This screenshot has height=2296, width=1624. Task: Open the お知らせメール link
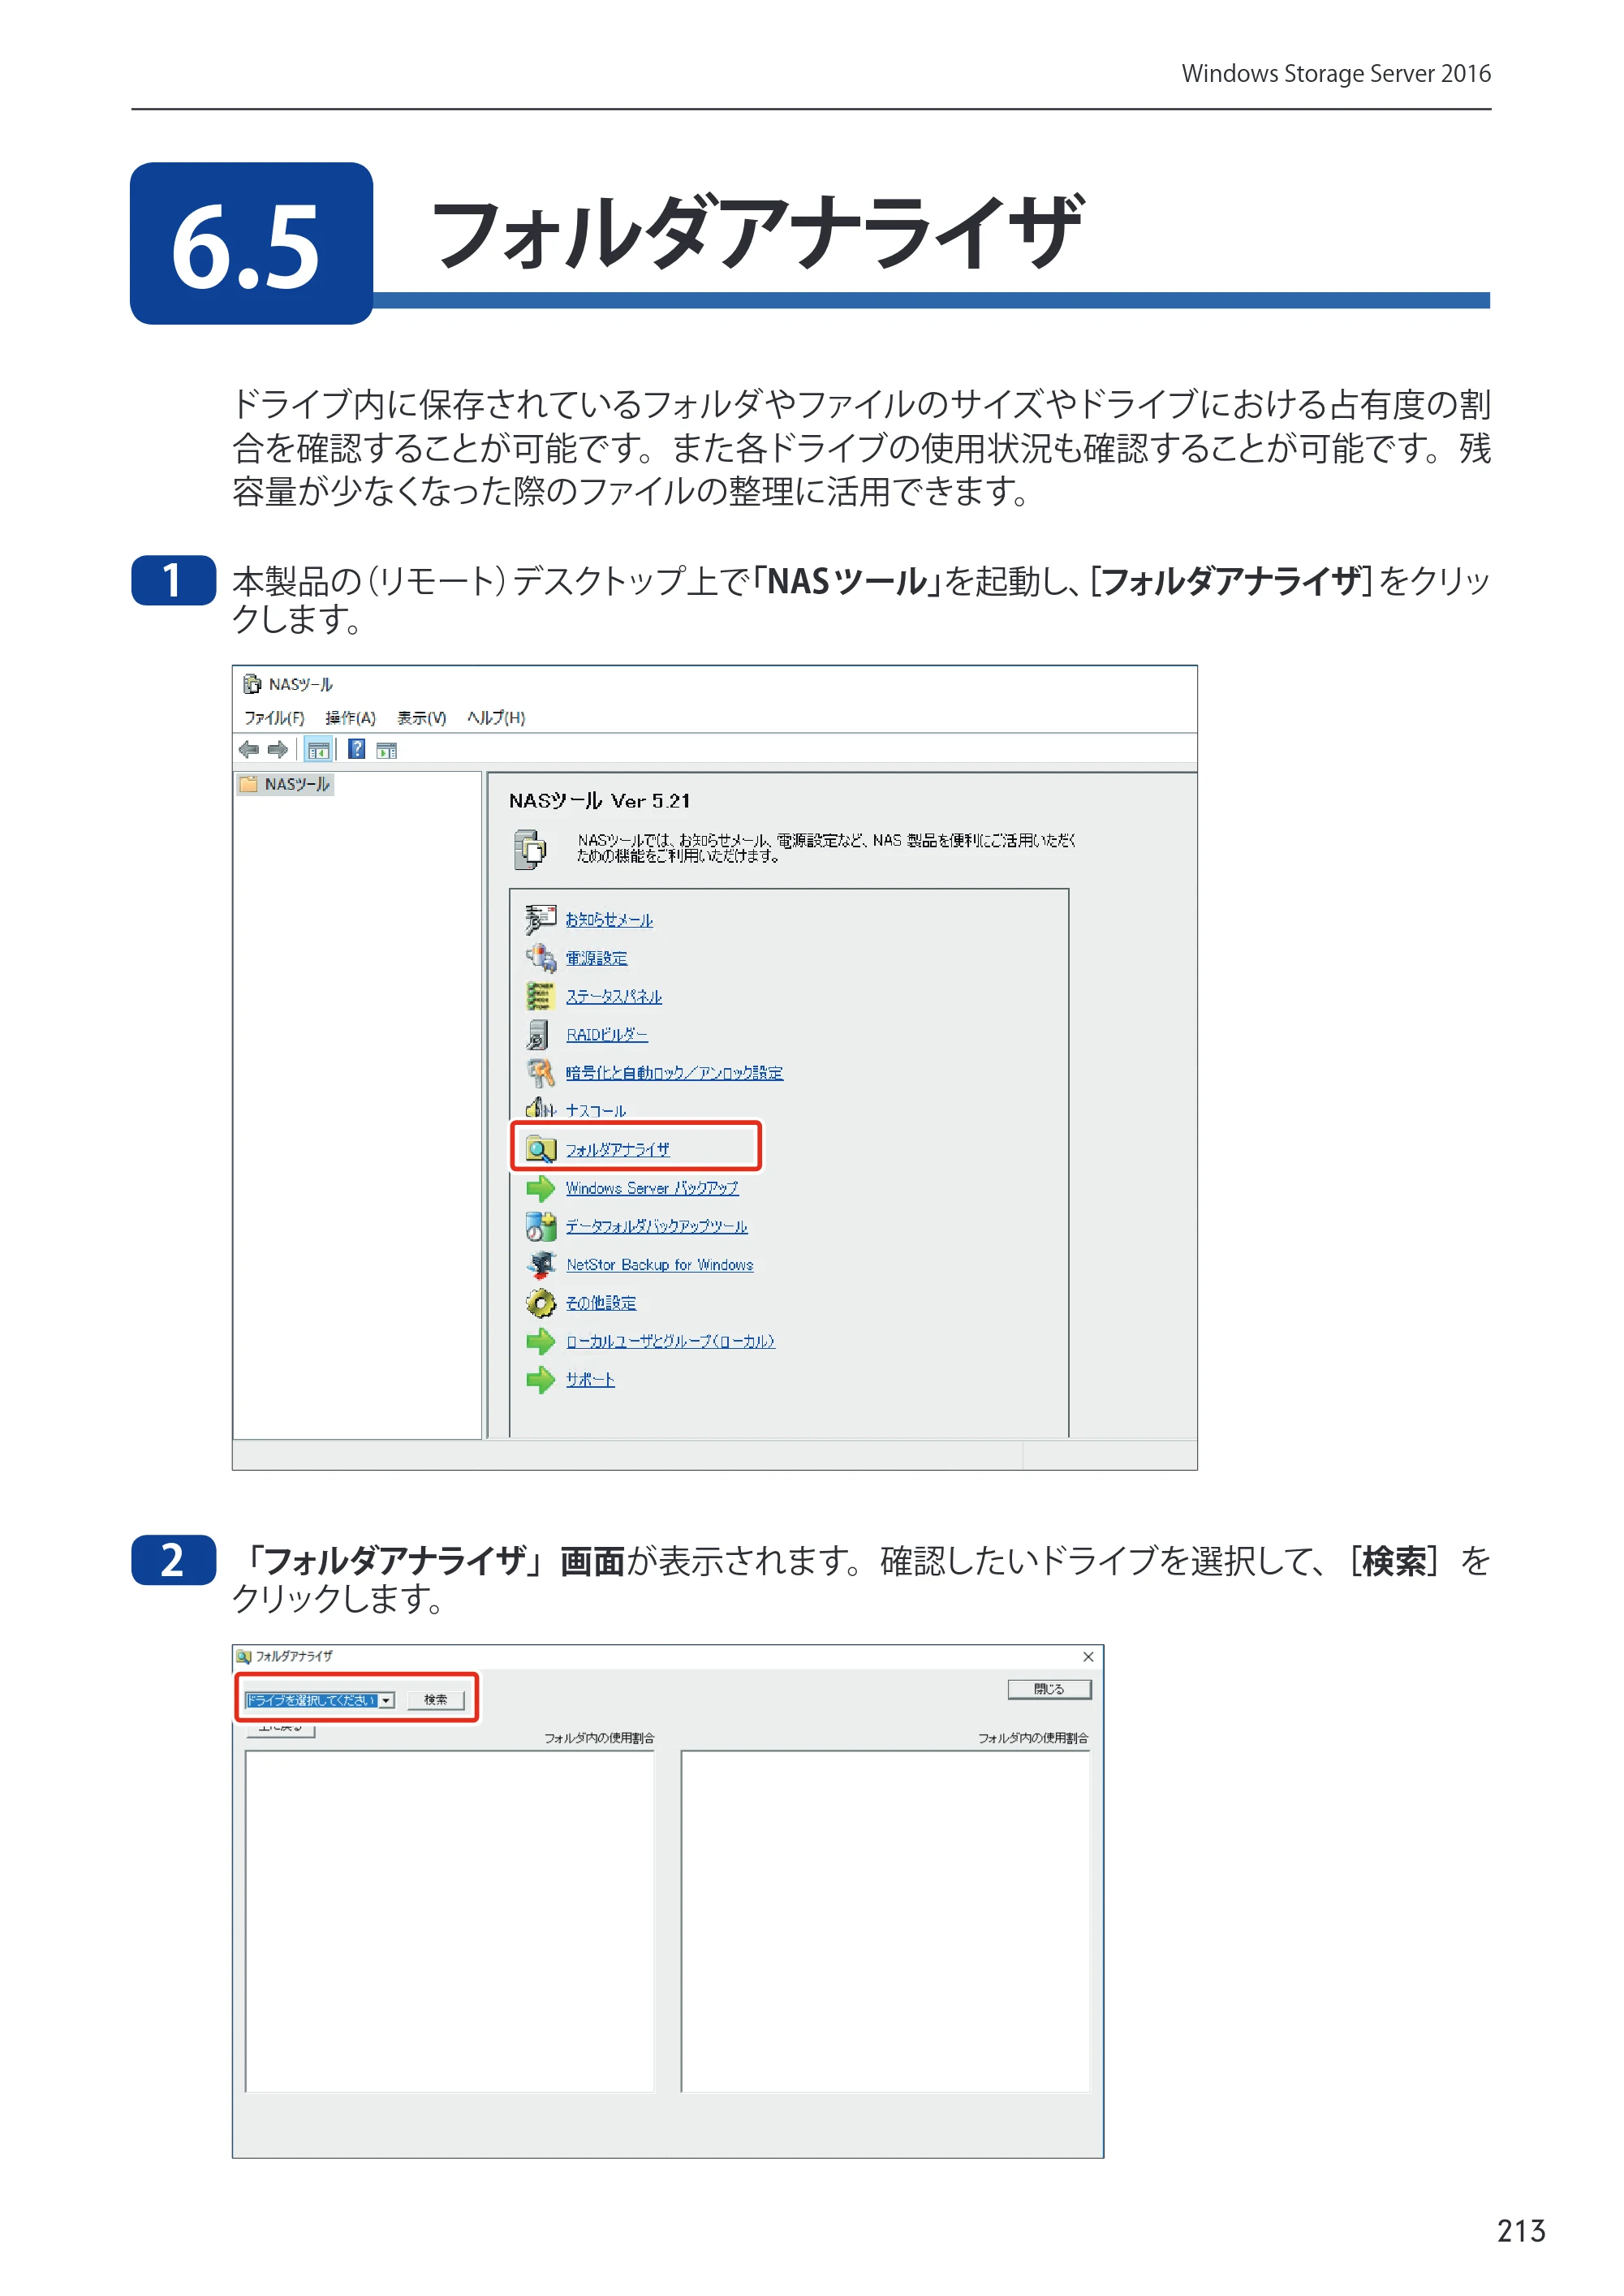[x=609, y=920]
